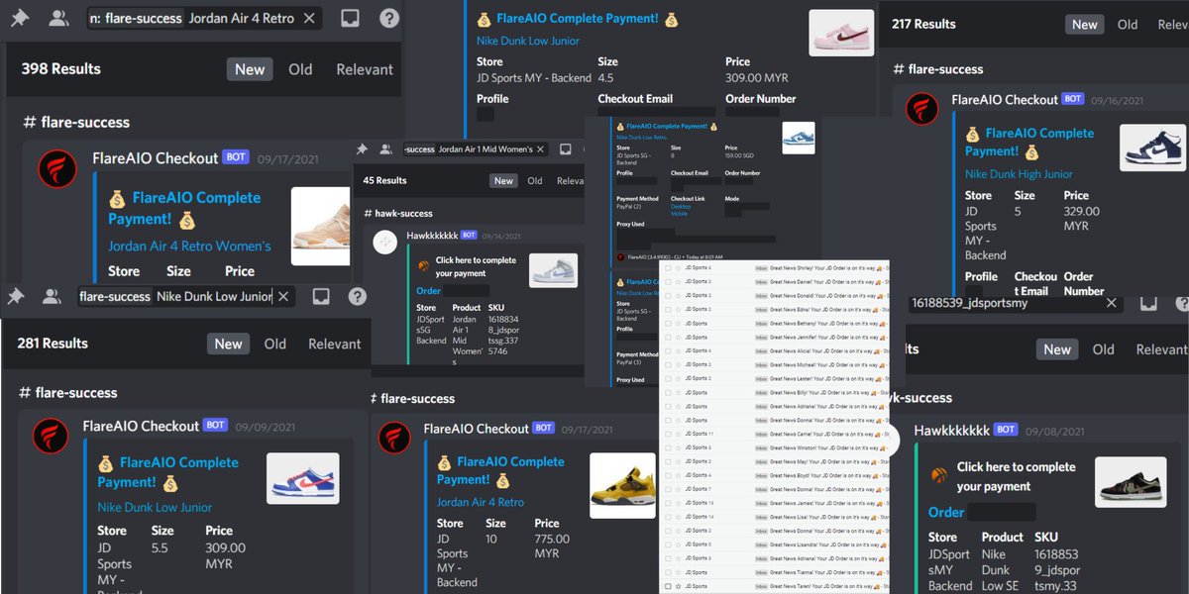Select New sorting in the 217 Results window
Viewport: 1189px width, 594px height.
coord(1085,24)
